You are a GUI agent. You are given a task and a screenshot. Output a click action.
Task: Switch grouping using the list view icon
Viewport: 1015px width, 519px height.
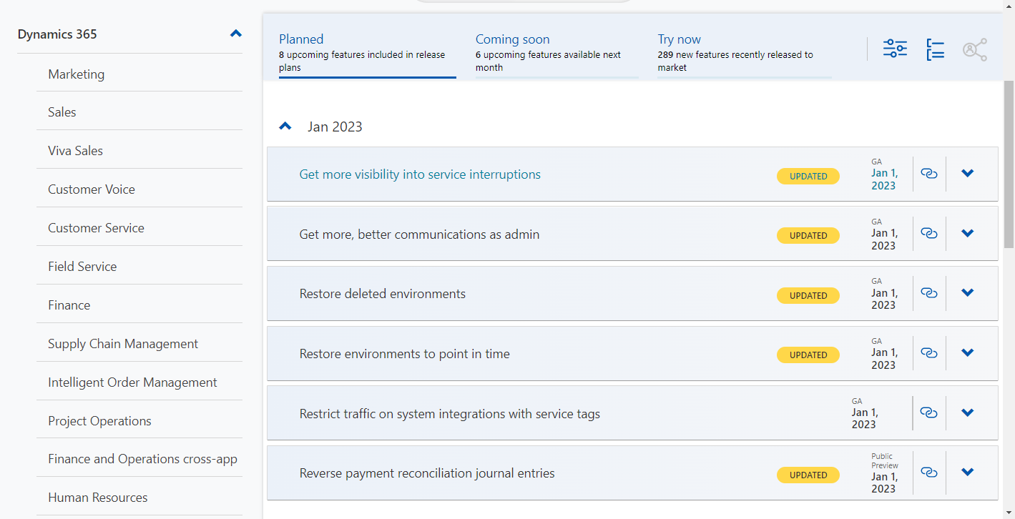click(934, 49)
